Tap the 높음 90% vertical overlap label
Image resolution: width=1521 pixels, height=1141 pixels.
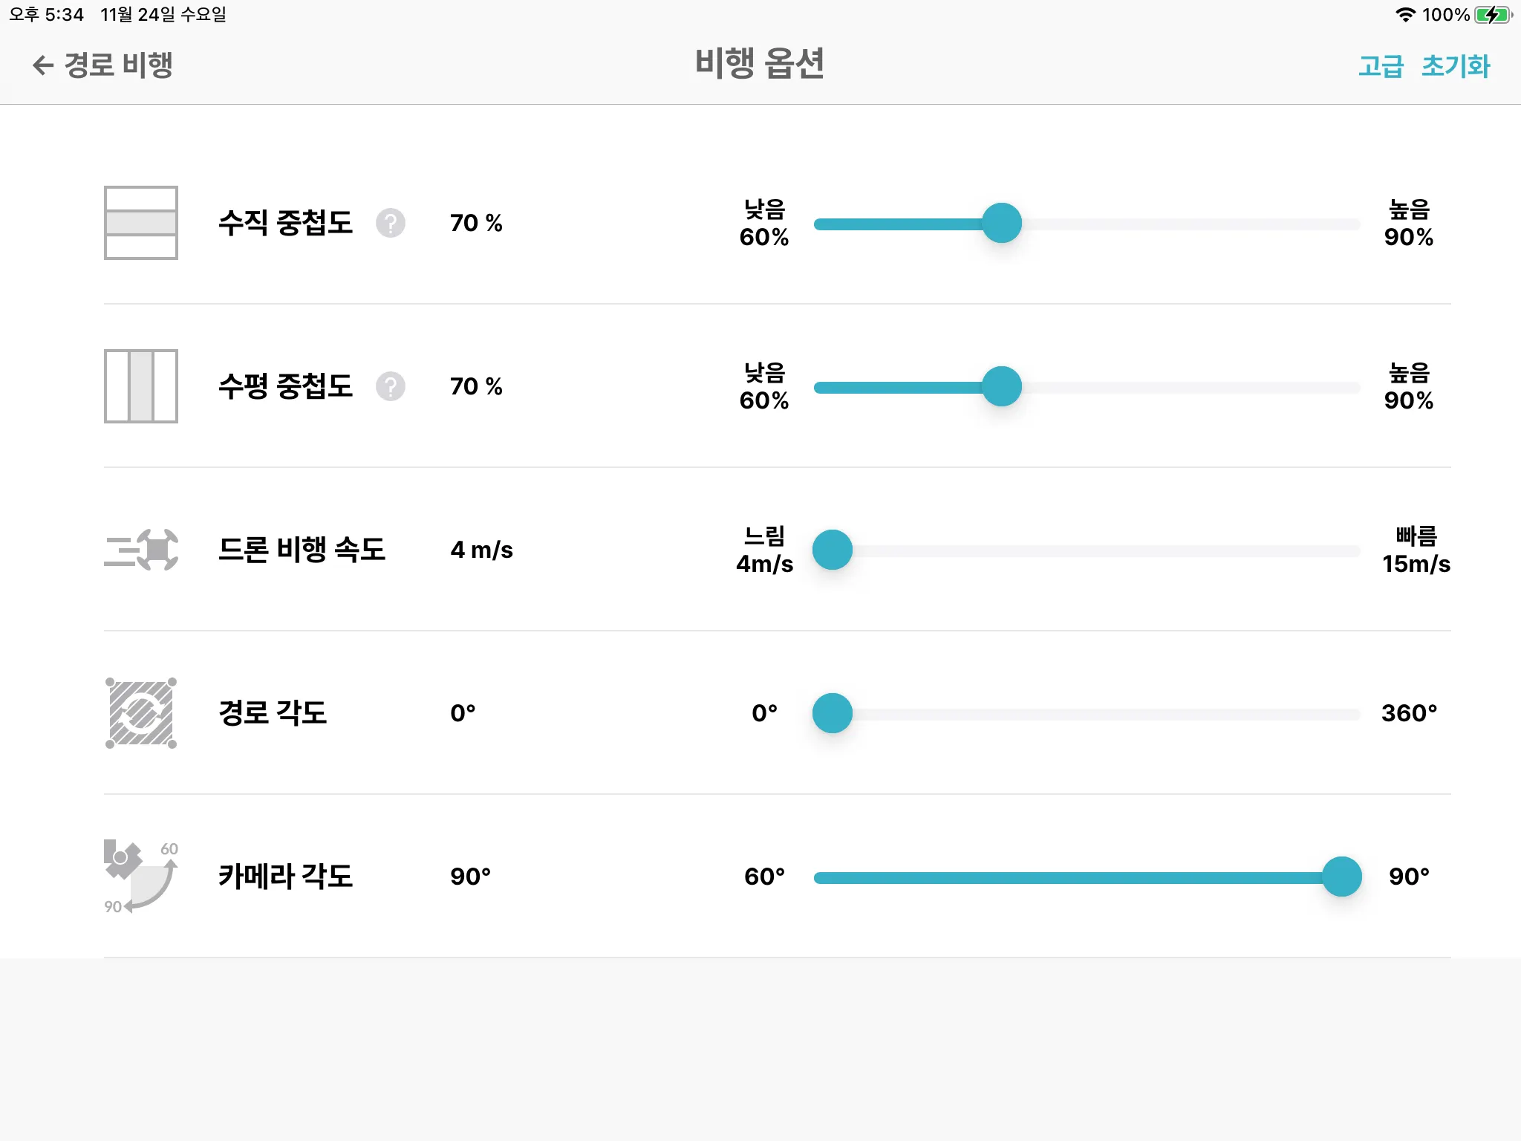click(1409, 223)
